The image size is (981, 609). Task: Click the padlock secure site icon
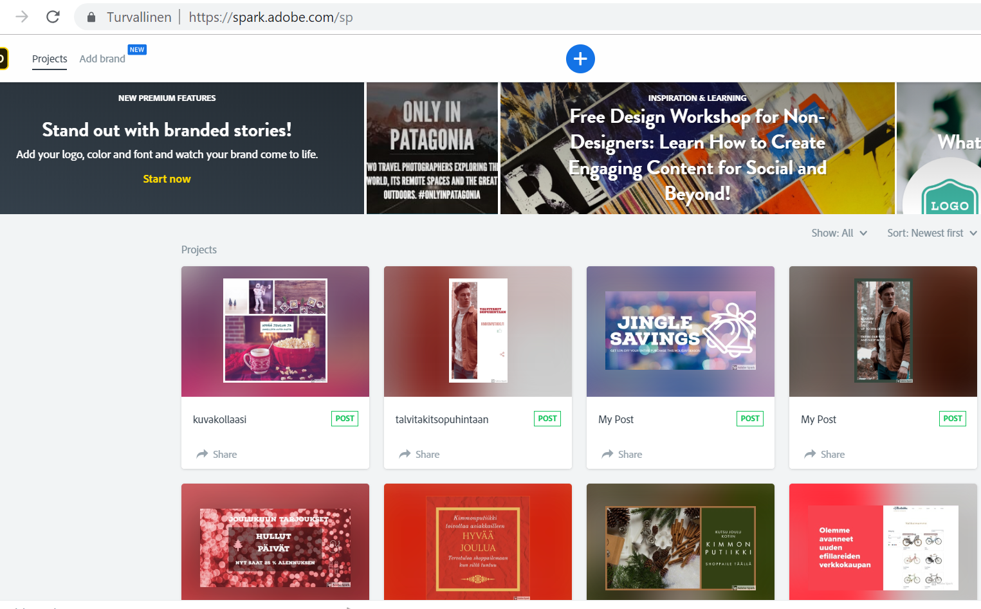(x=91, y=17)
